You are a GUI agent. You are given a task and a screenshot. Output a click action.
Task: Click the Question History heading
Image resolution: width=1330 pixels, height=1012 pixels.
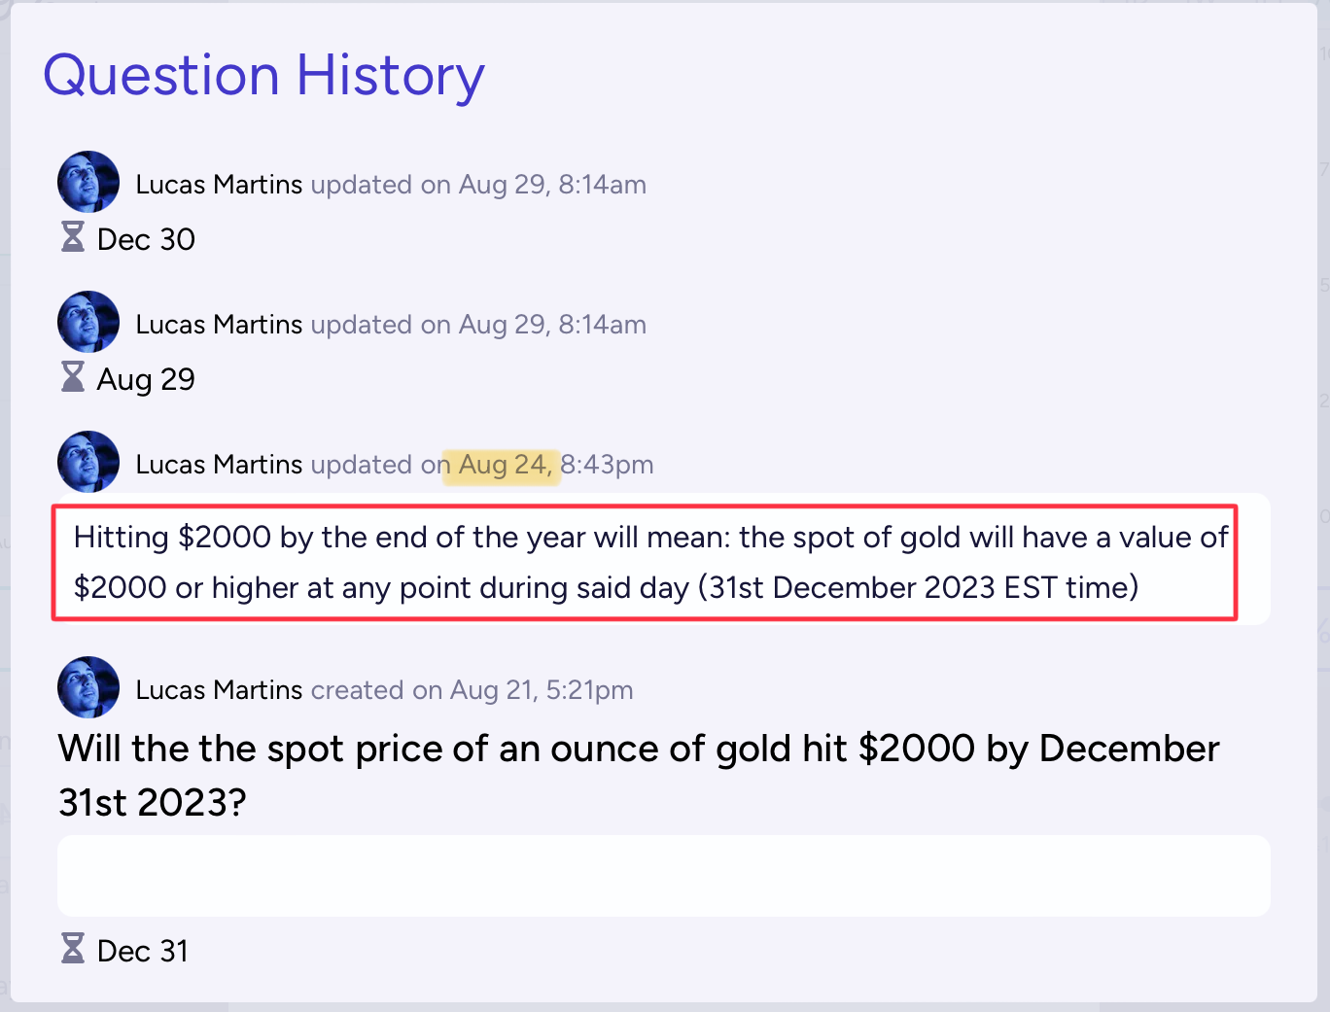[x=264, y=76]
